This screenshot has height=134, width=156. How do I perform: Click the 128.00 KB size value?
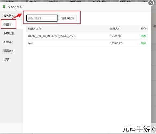(116, 43)
